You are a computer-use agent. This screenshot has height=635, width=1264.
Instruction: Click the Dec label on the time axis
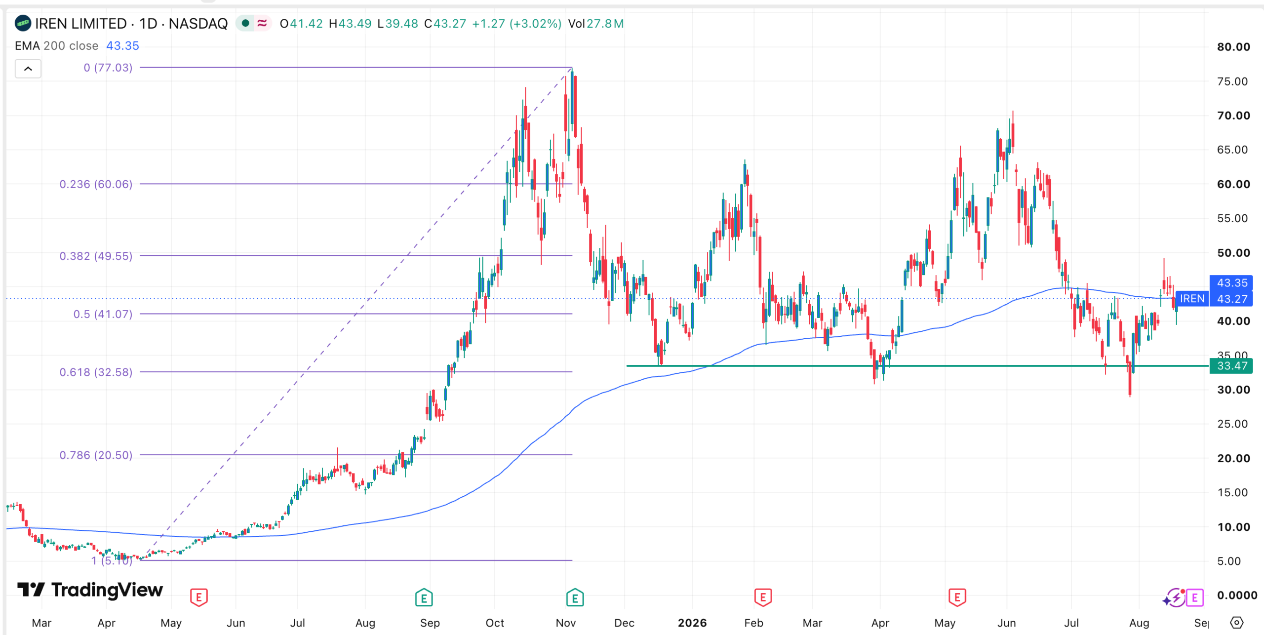(624, 623)
